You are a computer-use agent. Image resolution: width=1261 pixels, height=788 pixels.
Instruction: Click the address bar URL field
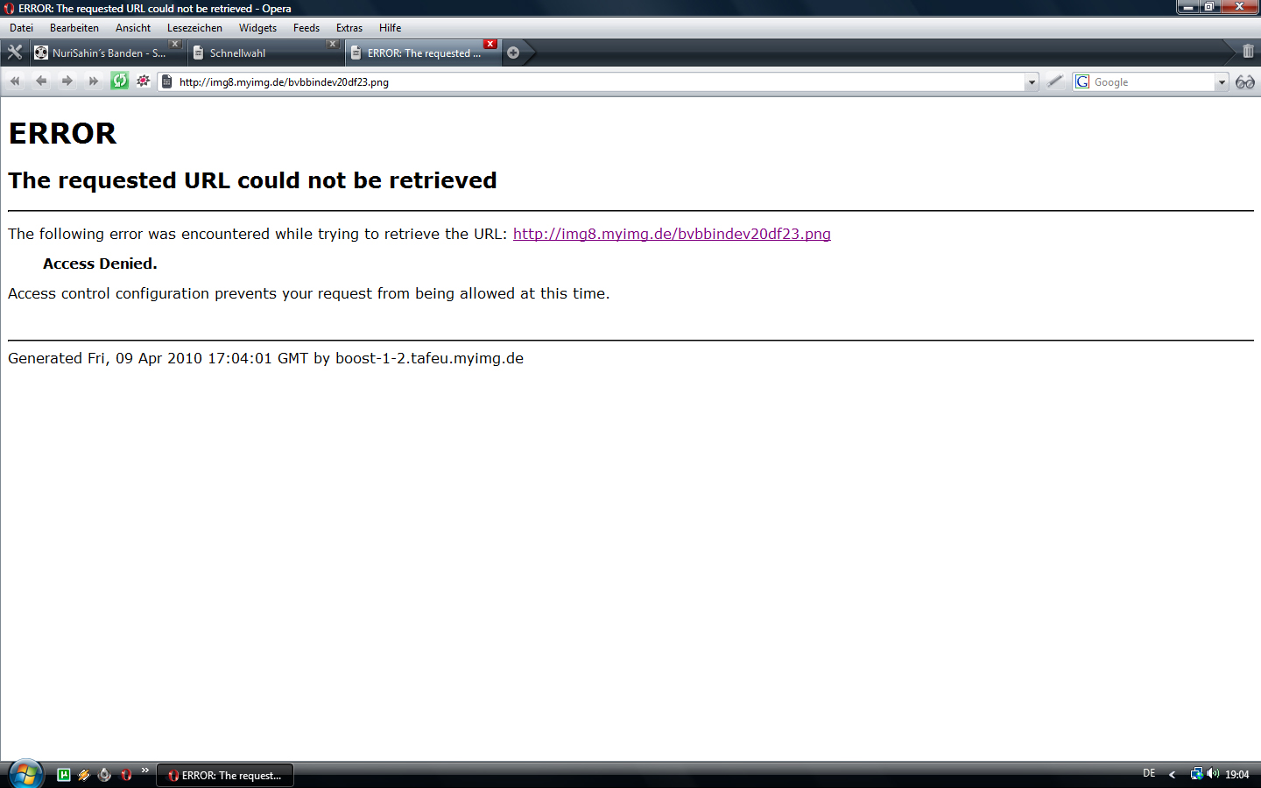pos(599,82)
